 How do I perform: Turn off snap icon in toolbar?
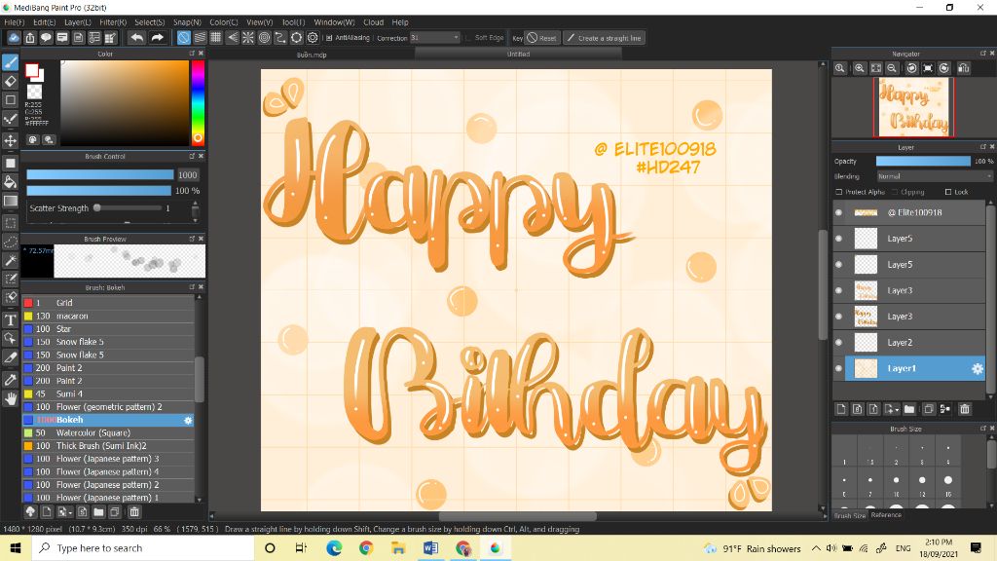[x=183, y=38]
